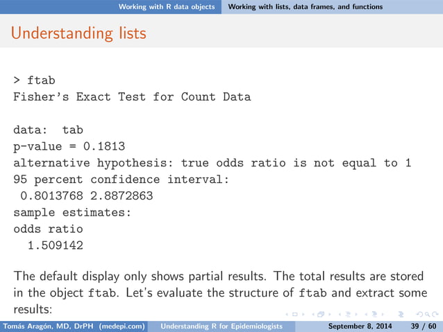The height and width of the screenshot is (332, 443).
Task: Click the previous slide arrow
Action: pos(287,314)
